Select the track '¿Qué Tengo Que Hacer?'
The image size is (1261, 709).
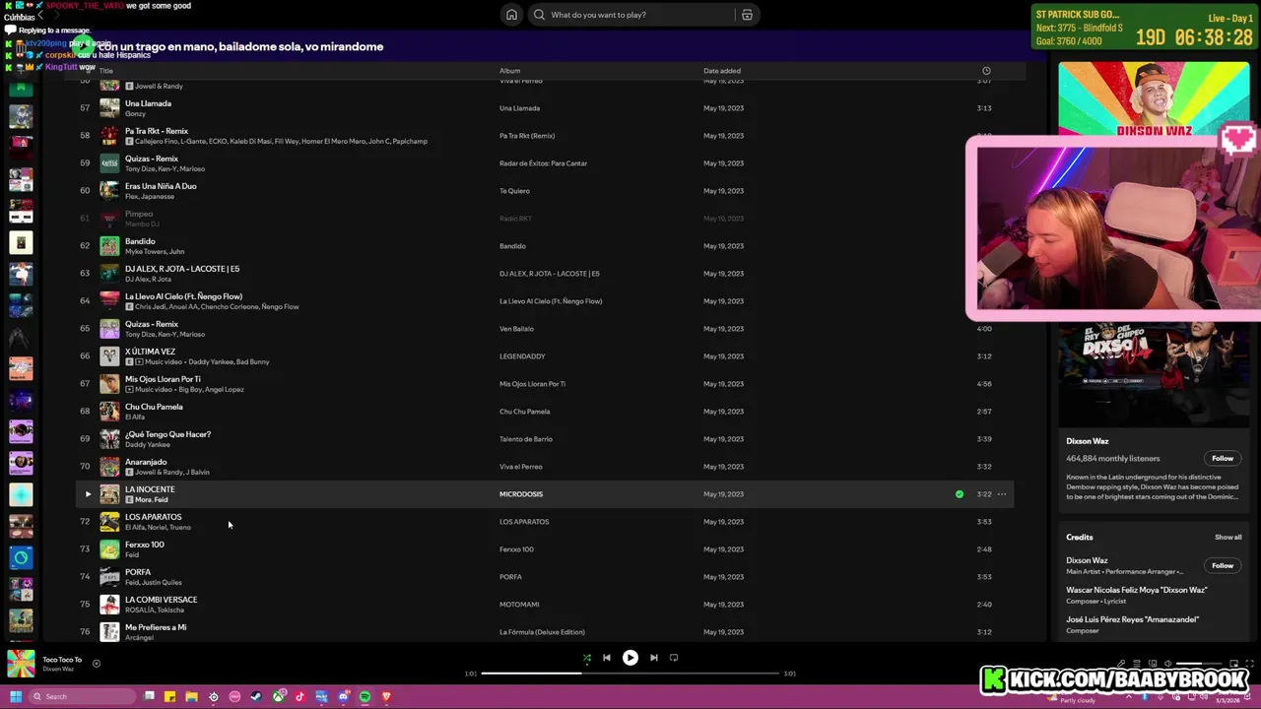[x=167, y=434]
